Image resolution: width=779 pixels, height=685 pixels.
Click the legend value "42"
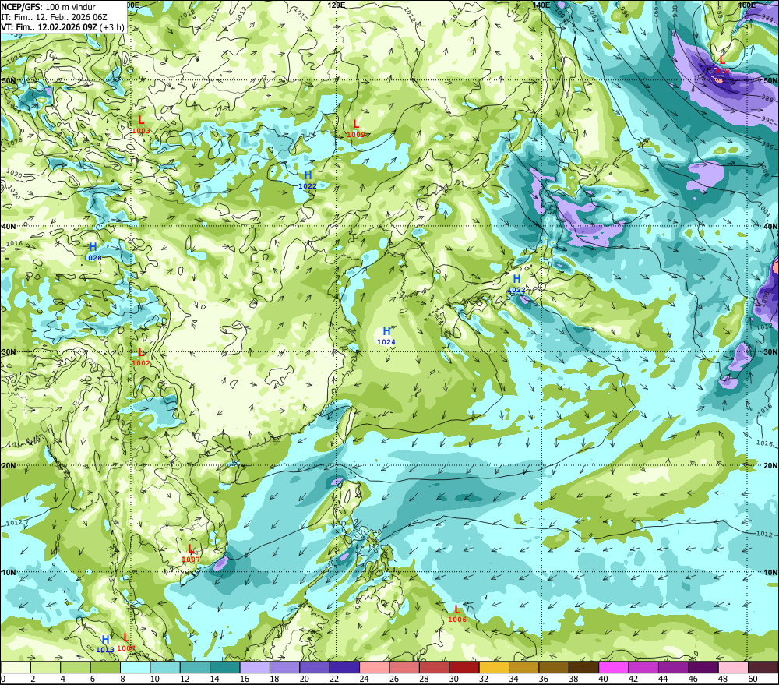(x=633, y=679)
